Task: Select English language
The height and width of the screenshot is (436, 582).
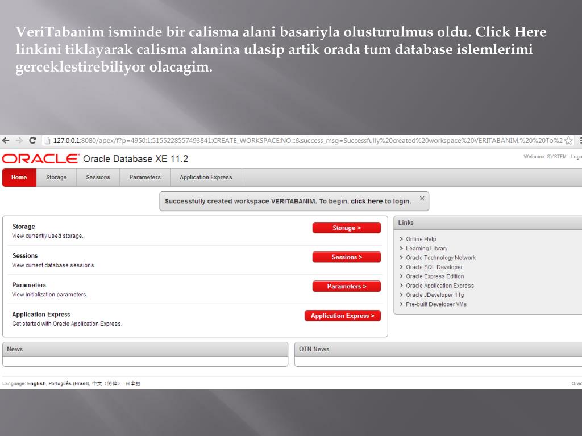Action: pos(36,383)
